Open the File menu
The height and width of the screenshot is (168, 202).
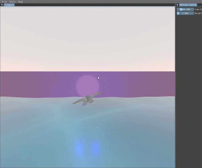coord(4,2)
